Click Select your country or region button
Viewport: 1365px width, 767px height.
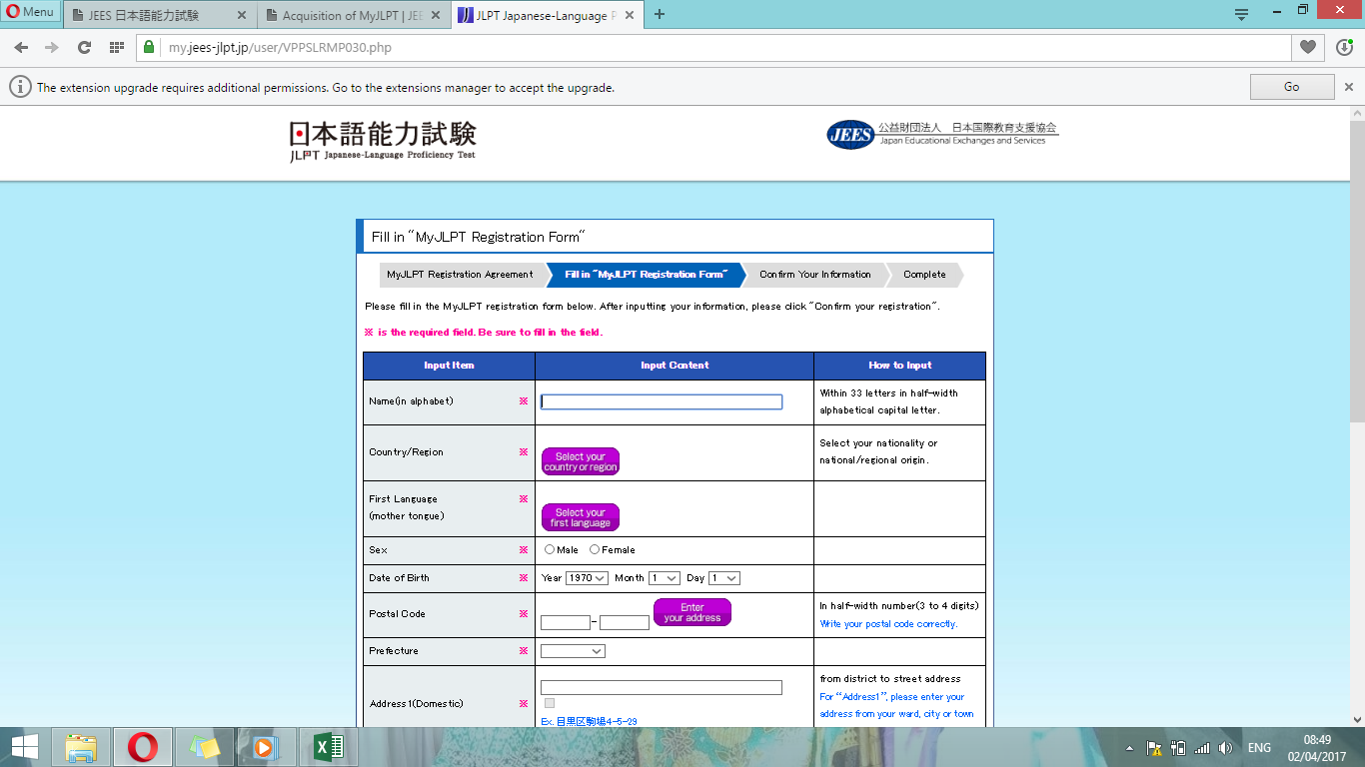coord(581,461)
